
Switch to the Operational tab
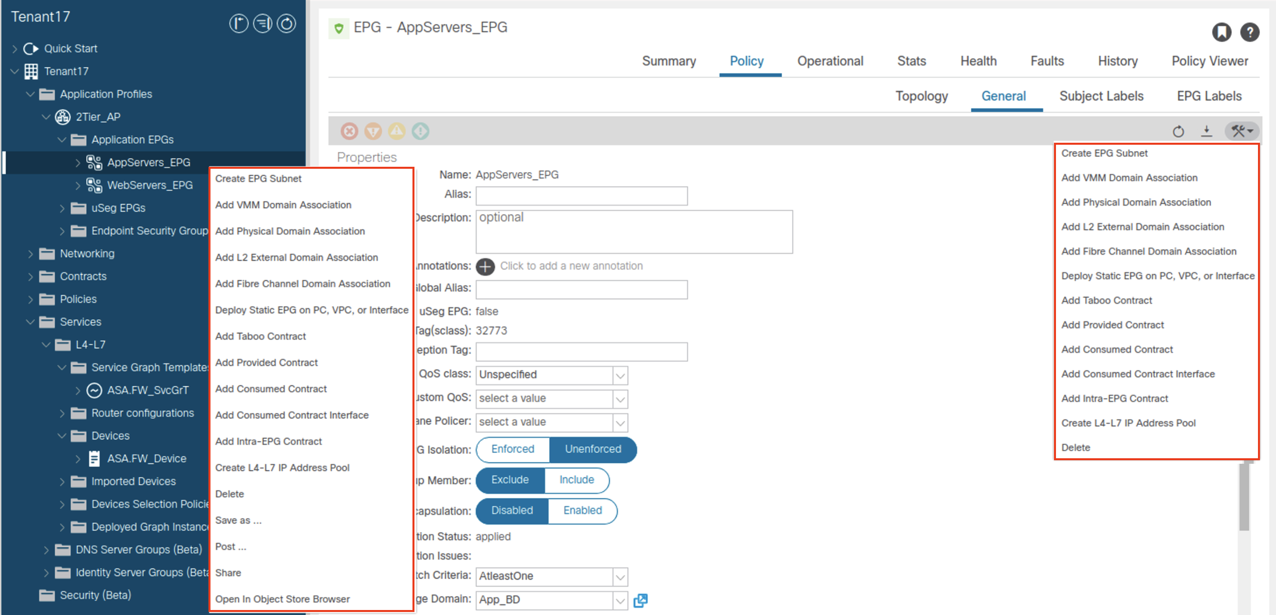tap(829, 61)
